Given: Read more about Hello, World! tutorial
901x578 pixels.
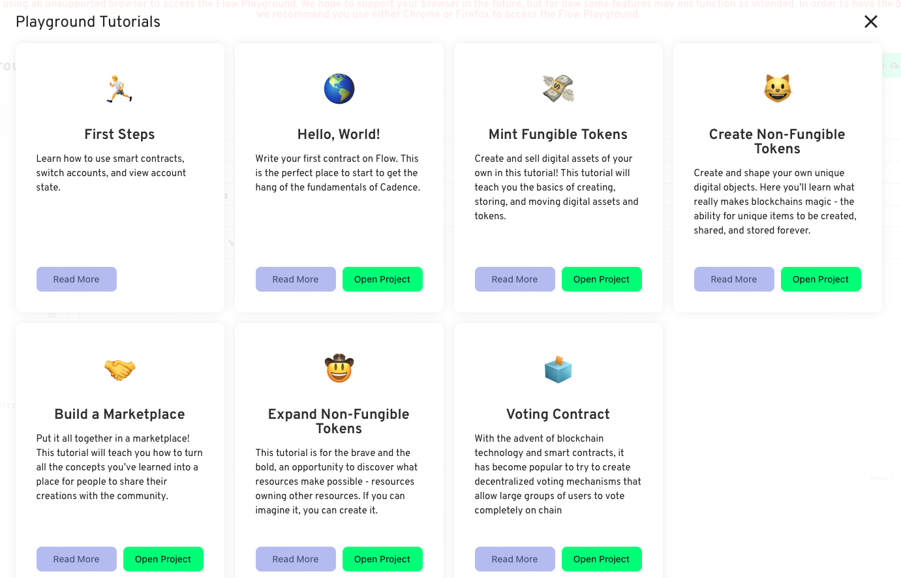Looking at the screenshot, I should 296,279.
